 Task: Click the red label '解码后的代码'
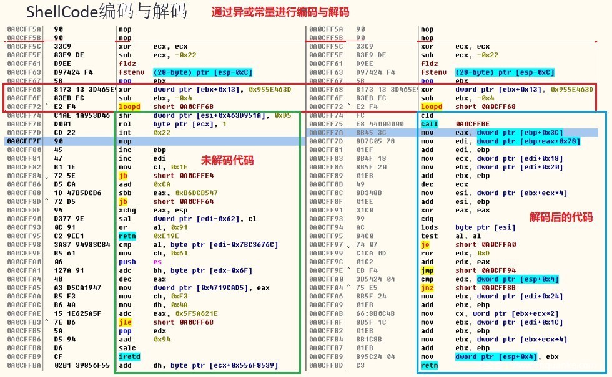561,217
